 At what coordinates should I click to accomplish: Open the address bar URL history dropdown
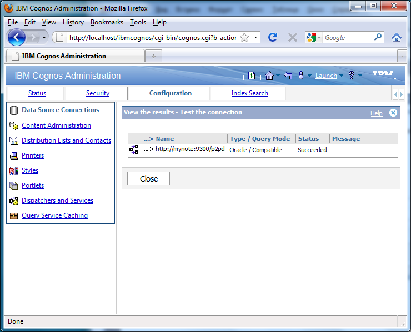[255, 37]
